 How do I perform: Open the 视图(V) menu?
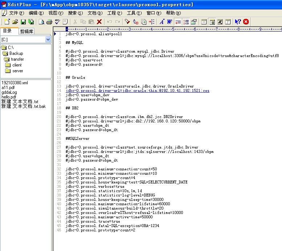click(x=56, y=13)
